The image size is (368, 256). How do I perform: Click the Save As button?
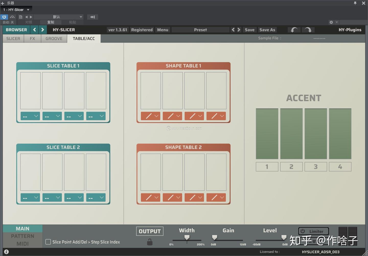click(267, 30)
